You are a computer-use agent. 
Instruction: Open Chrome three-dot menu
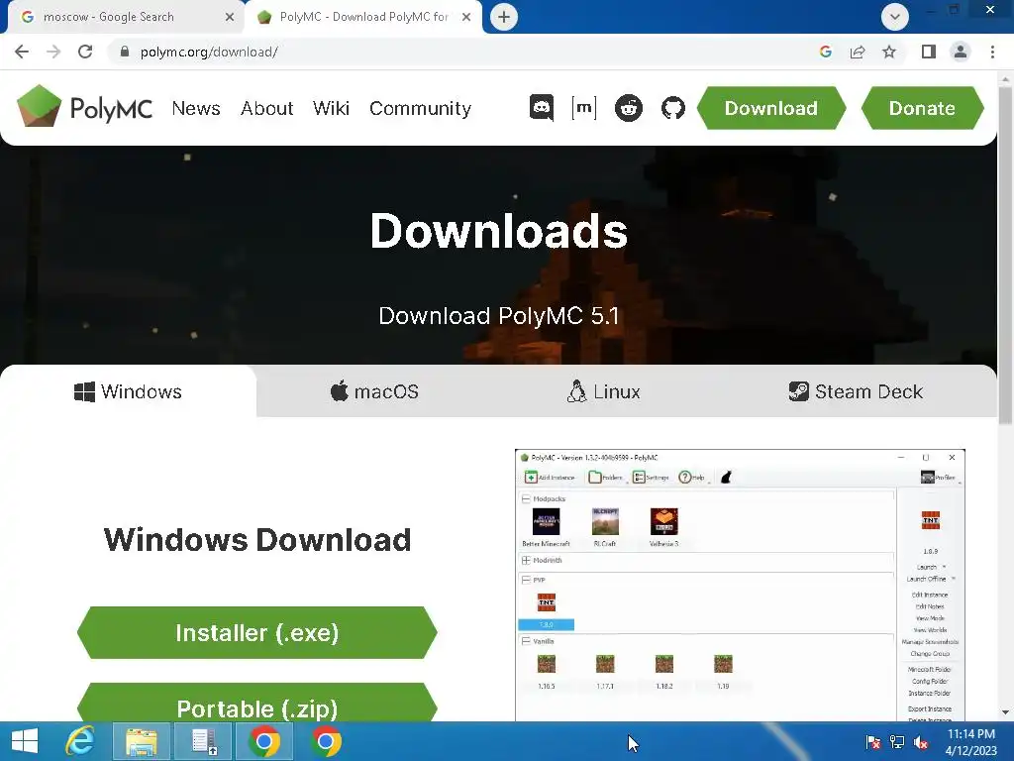992,52
